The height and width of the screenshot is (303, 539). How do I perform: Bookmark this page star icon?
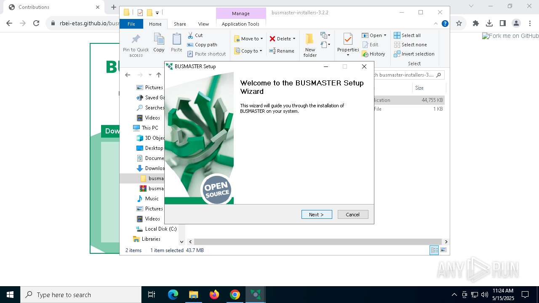(459, 24)
